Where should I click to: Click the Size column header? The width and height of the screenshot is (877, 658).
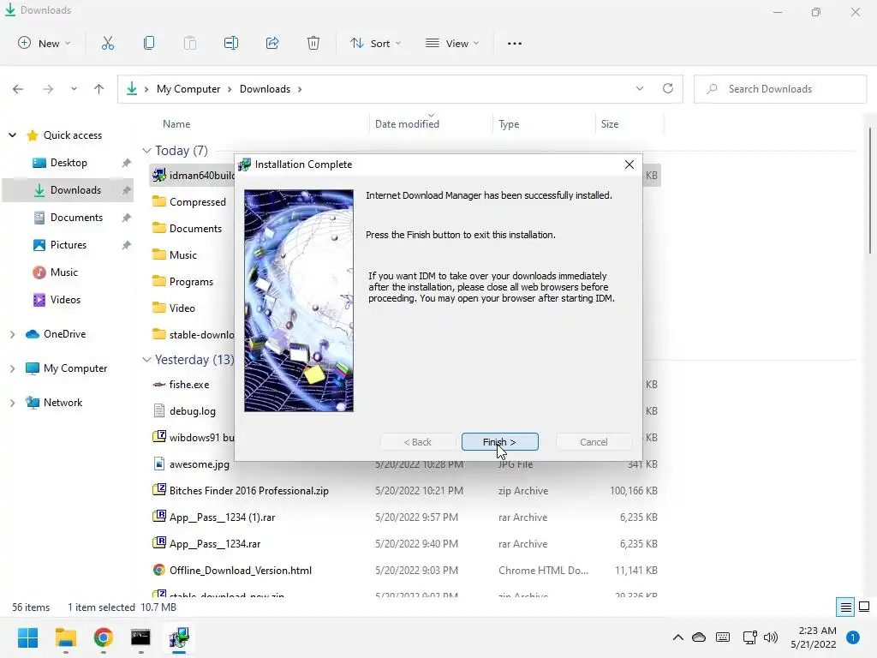pos(609,123)
